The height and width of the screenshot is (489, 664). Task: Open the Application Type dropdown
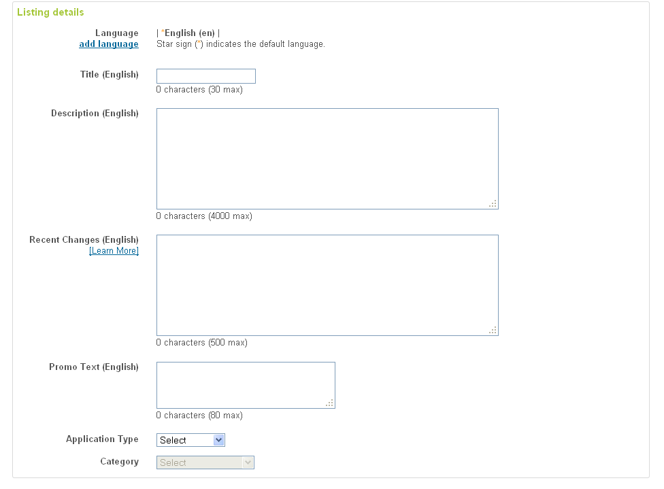[190, 440]
